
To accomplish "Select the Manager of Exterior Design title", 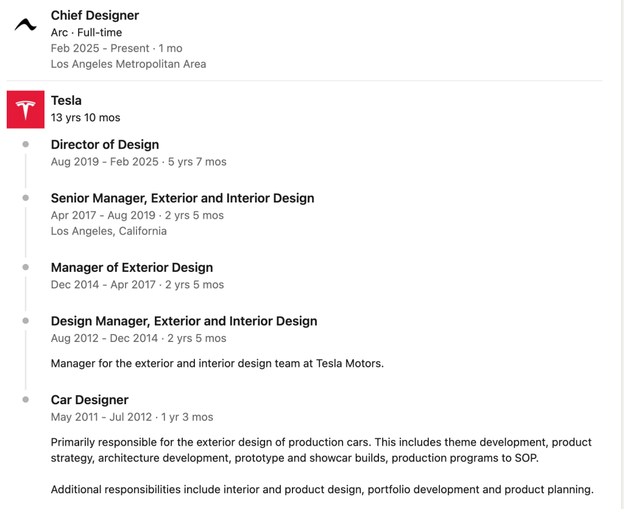I will (132, 268).
